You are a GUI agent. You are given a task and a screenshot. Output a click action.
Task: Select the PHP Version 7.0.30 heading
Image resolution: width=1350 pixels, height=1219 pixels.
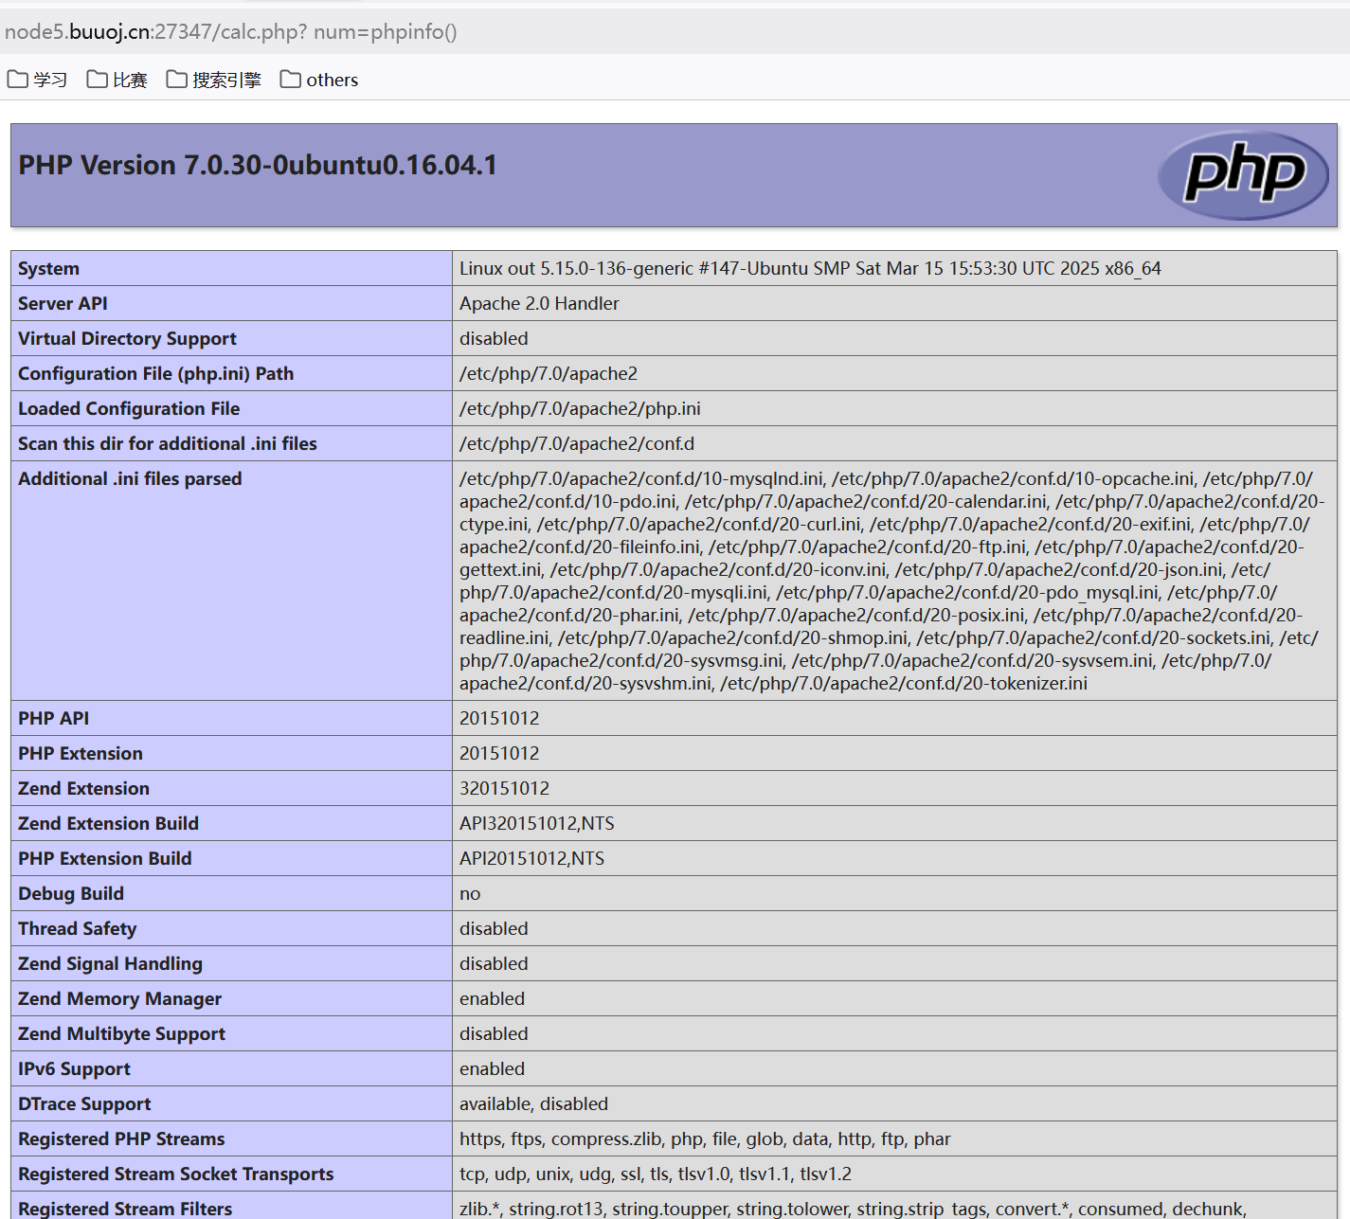click(x=258, y=165)
